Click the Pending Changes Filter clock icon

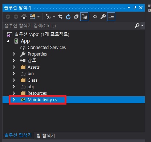(48, 17)
